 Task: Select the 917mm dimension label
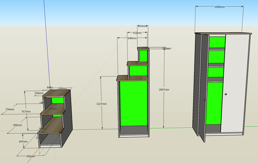26,111
